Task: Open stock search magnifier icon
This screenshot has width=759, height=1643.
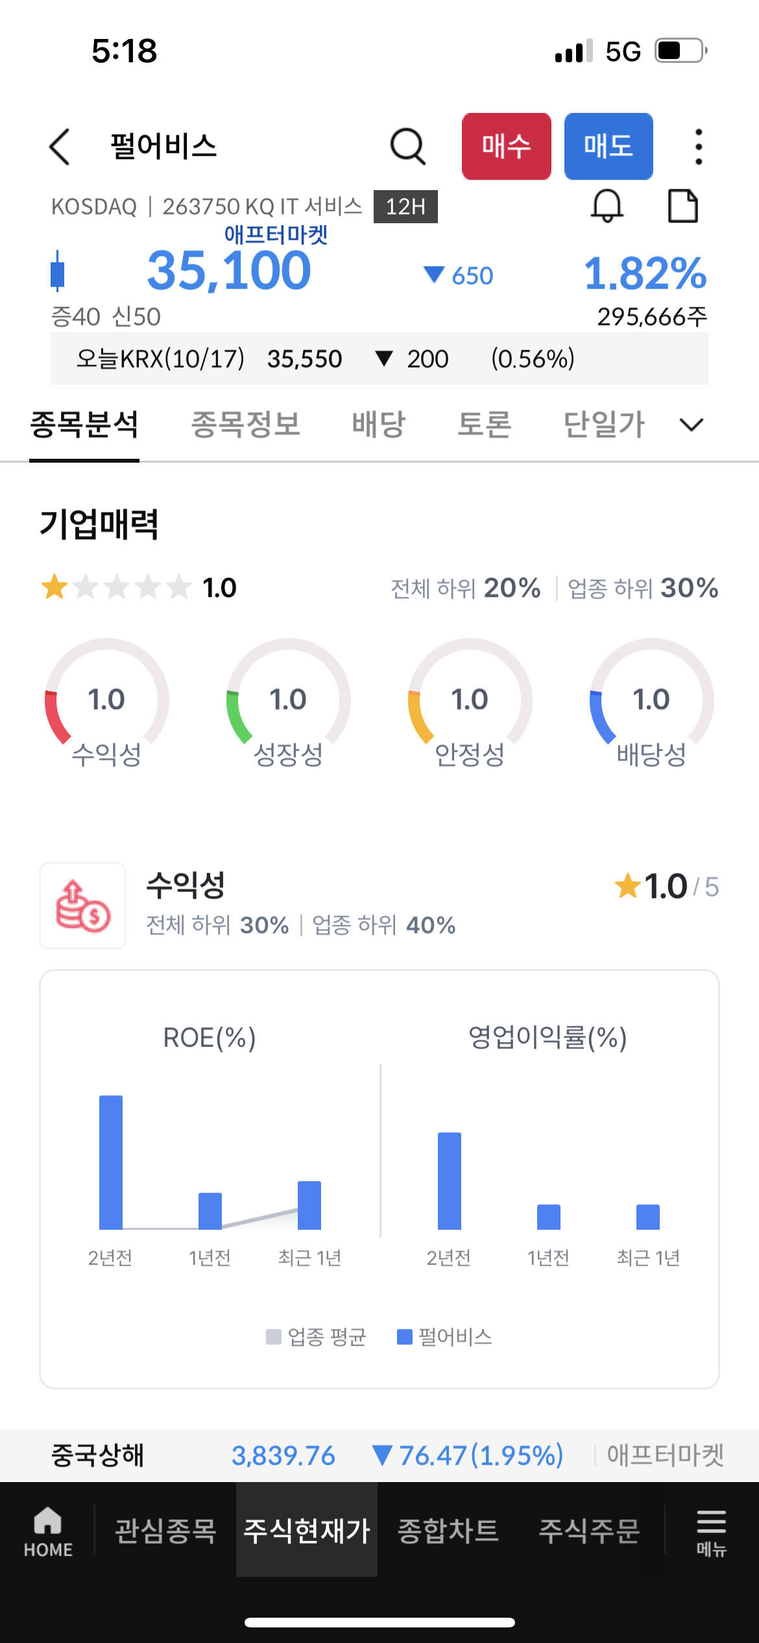Action: point(408,147)
